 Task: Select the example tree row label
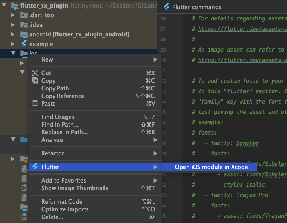tap(41, 44)
